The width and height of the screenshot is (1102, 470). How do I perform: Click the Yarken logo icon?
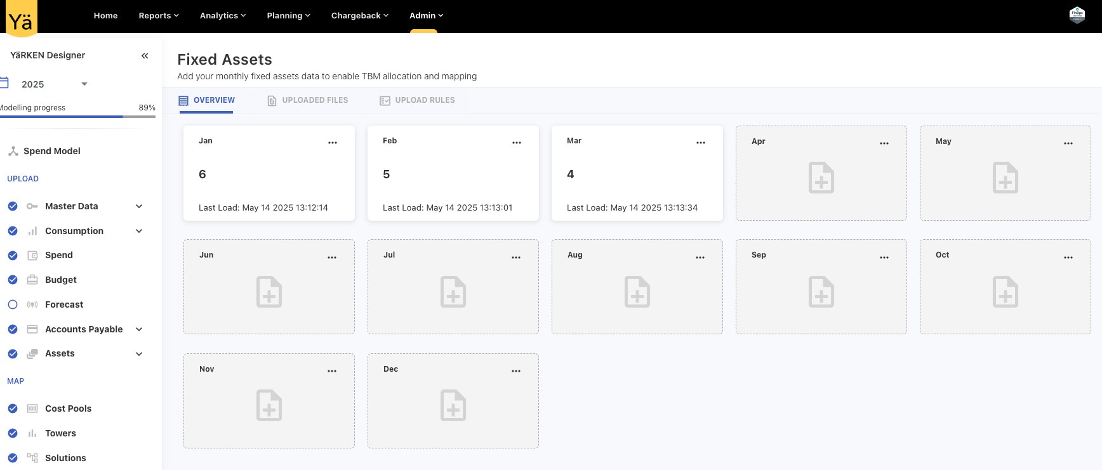(21, 18)
